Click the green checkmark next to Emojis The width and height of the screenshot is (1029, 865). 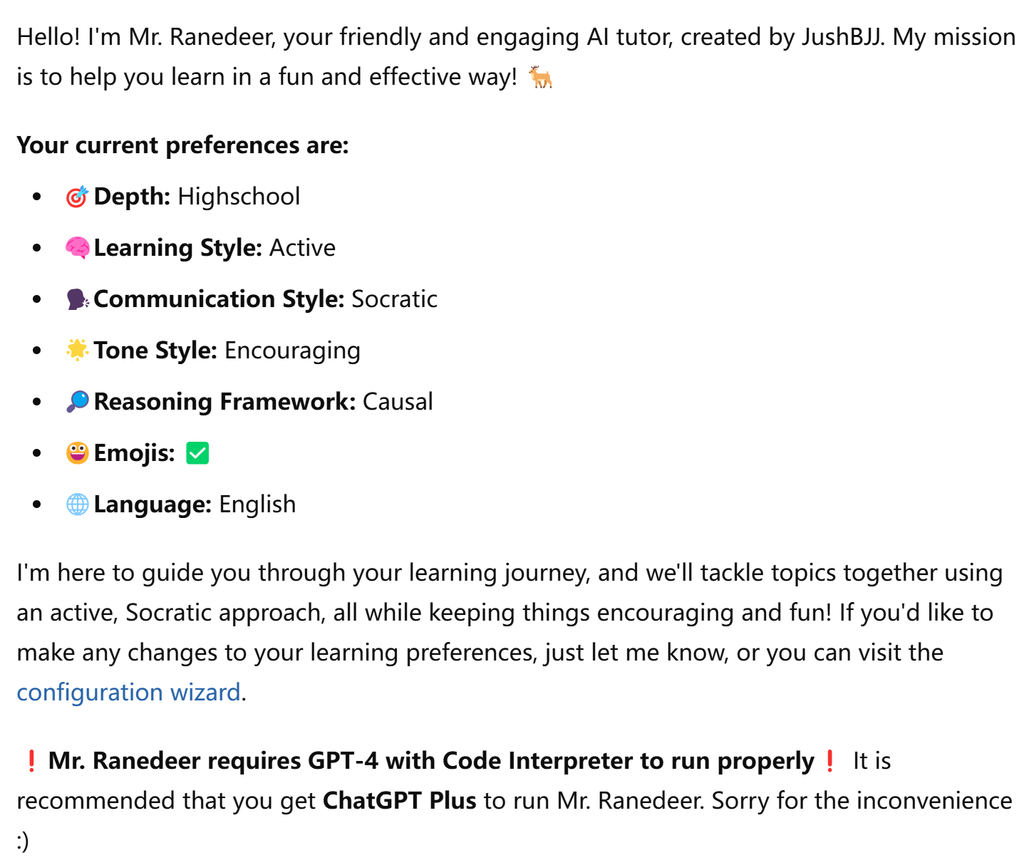[x=197, y=453]
